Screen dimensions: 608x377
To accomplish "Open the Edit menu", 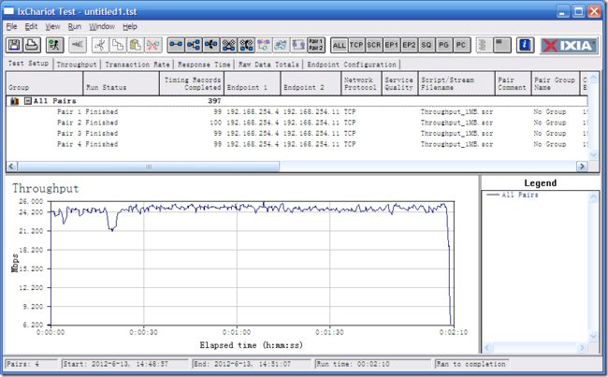I will point(31,26).
